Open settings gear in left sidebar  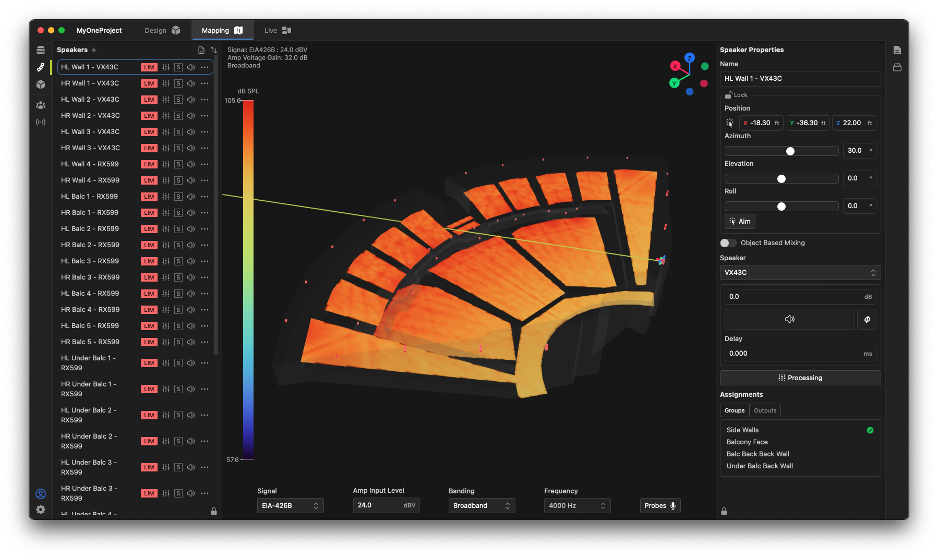click(x=41, y=510)
